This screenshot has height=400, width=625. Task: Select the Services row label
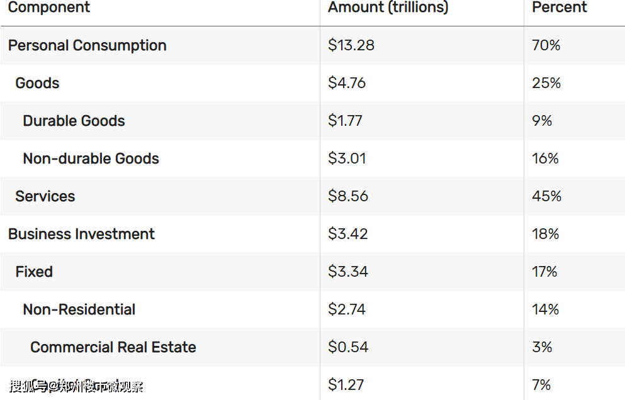click(45, 196)
